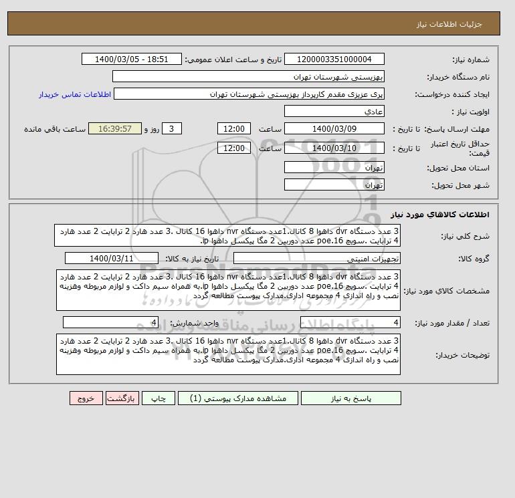Select the شماره نیاز field 1200003351000004
This screenshot has height=498, width=515.
coord(334,59)
